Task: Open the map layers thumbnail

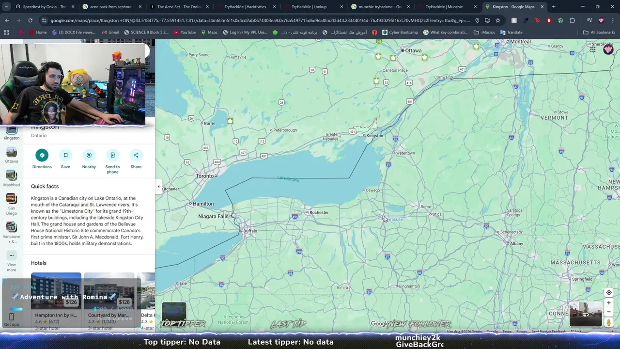Action: 174,314
